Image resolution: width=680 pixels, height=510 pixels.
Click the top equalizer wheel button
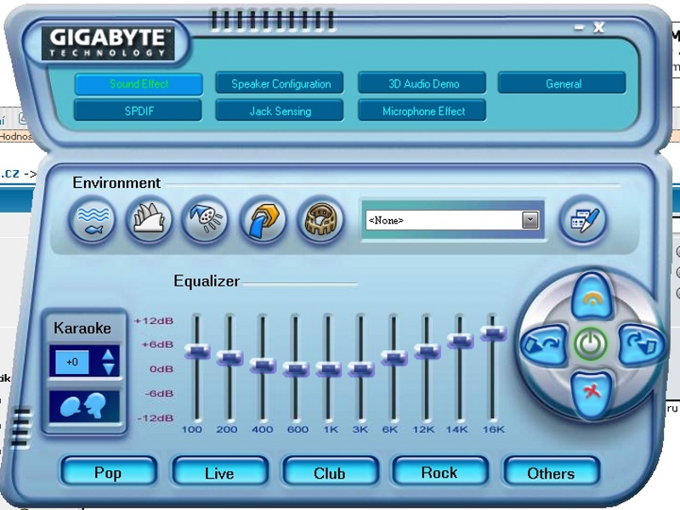click(592, 297)
